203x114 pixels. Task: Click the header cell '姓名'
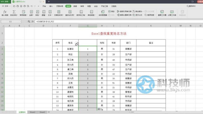70,43
